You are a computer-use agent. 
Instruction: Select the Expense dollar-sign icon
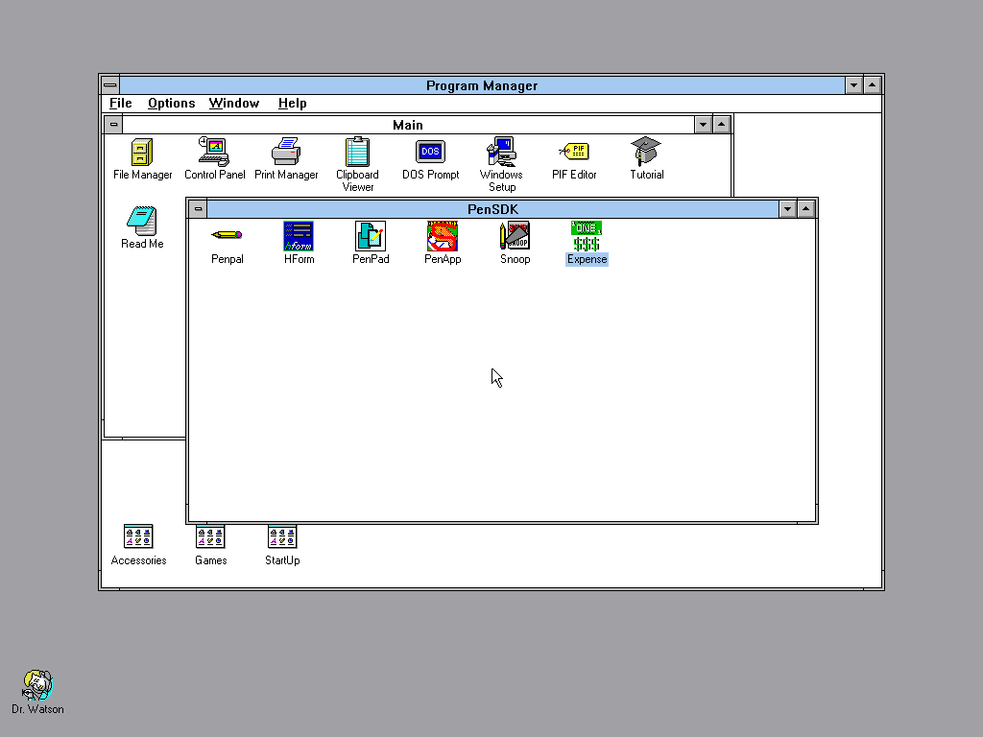[x=587, y=236]
